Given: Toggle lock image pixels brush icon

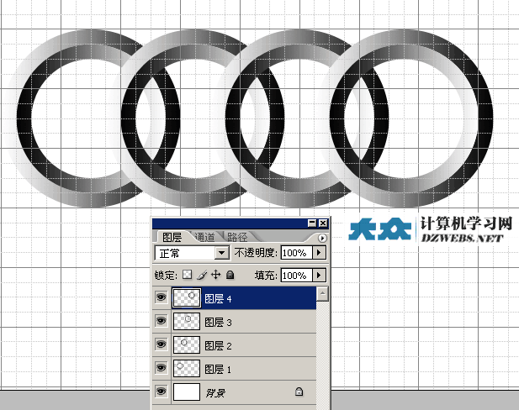Looking at the screenshot, I should click(202, 275).
